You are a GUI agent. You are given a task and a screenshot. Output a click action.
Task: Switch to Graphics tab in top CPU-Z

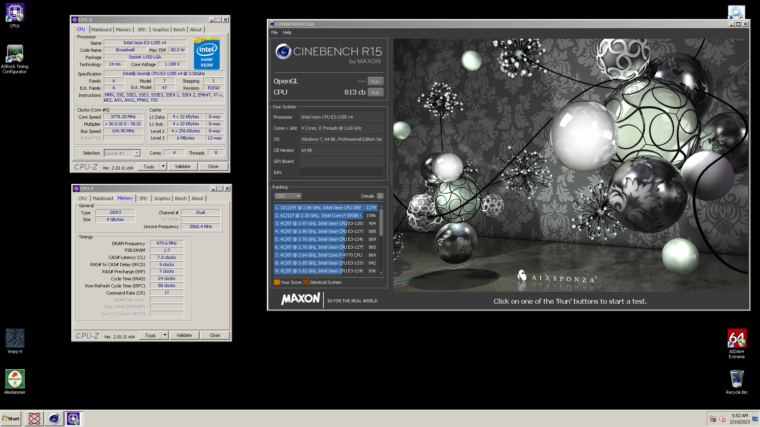pos(161,30)
